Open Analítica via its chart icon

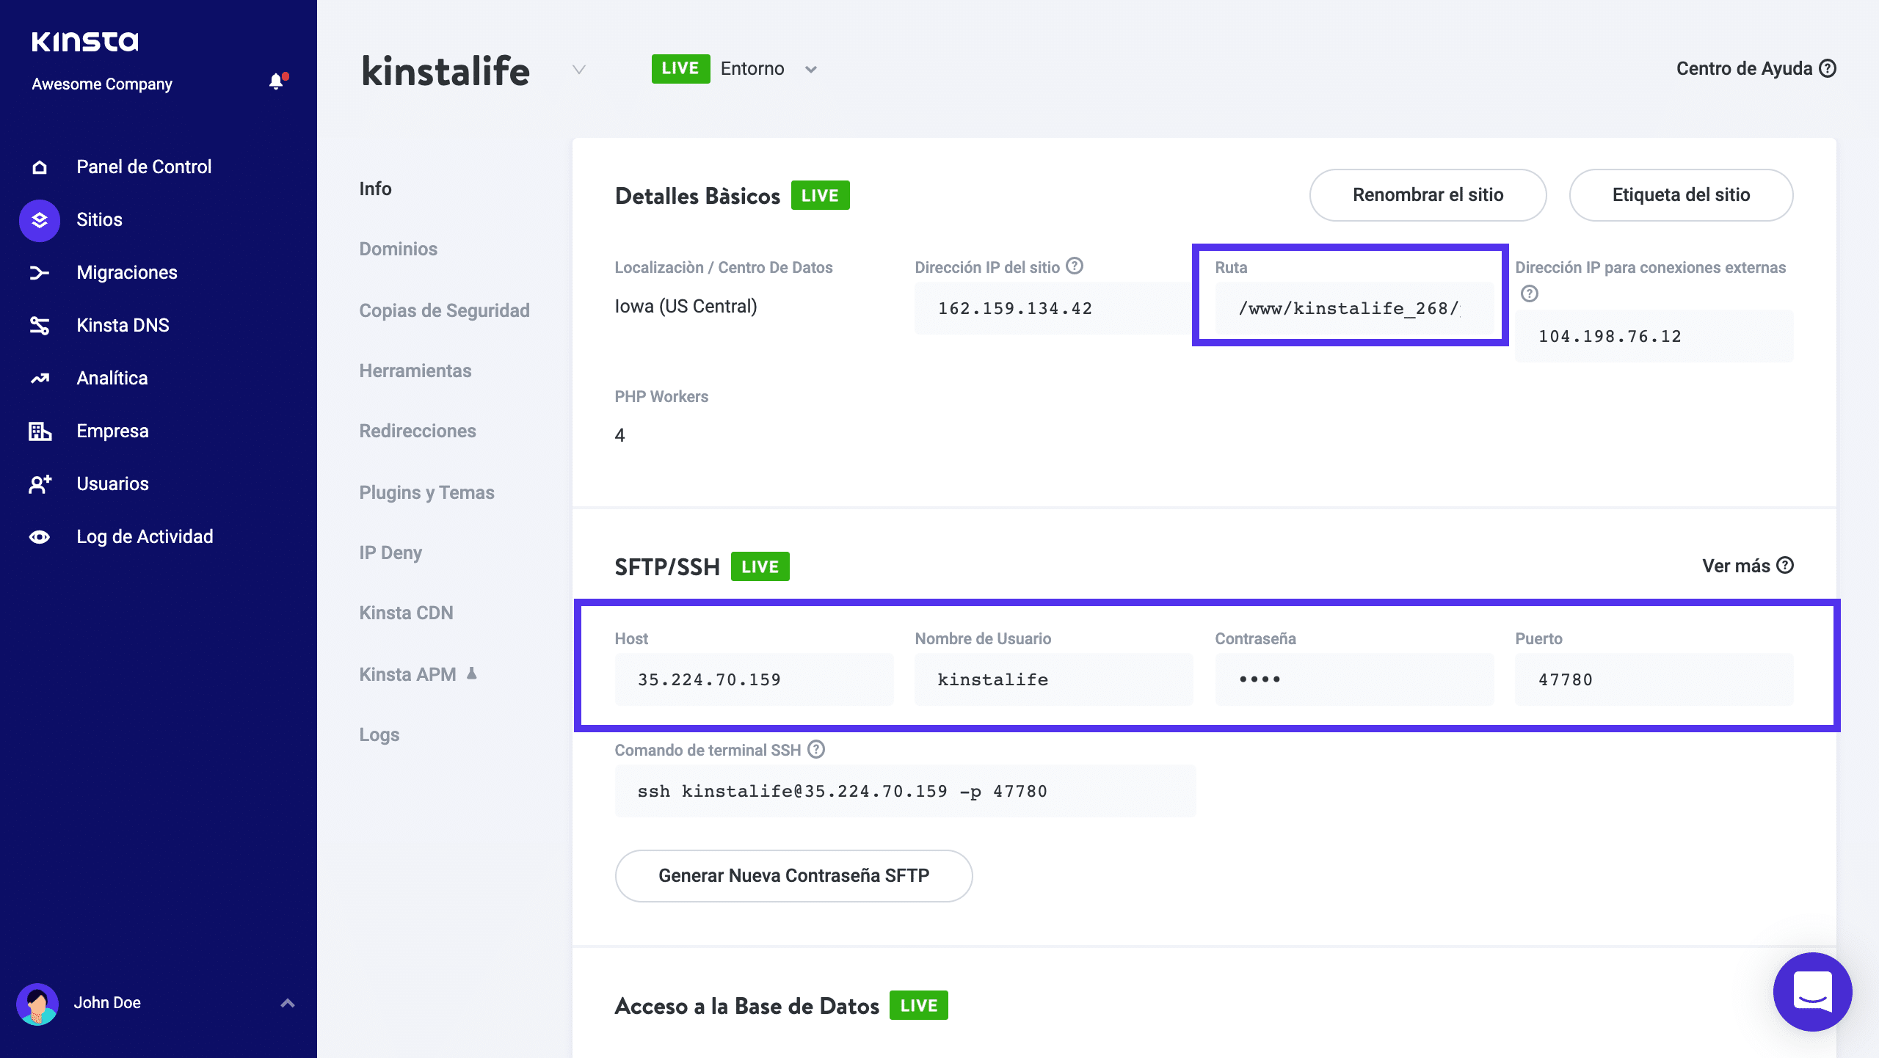click(40, 379)
